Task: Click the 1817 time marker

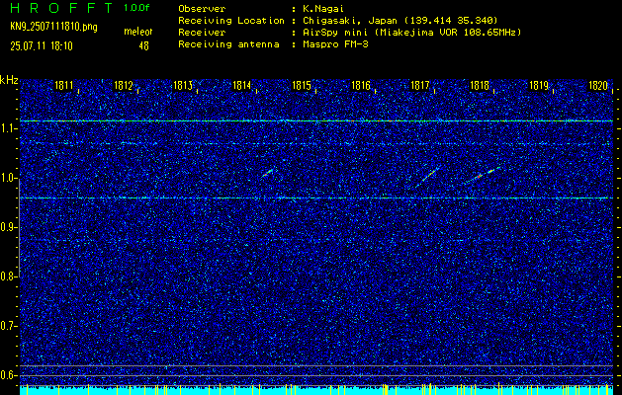Action: click(419, 85)
